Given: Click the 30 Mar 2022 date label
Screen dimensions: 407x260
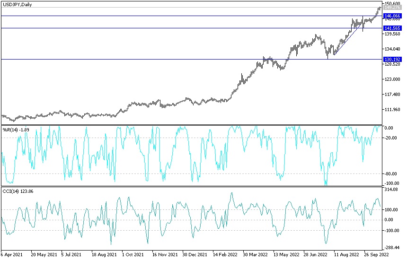Looking at the screenshot, I should click(256, 254).
